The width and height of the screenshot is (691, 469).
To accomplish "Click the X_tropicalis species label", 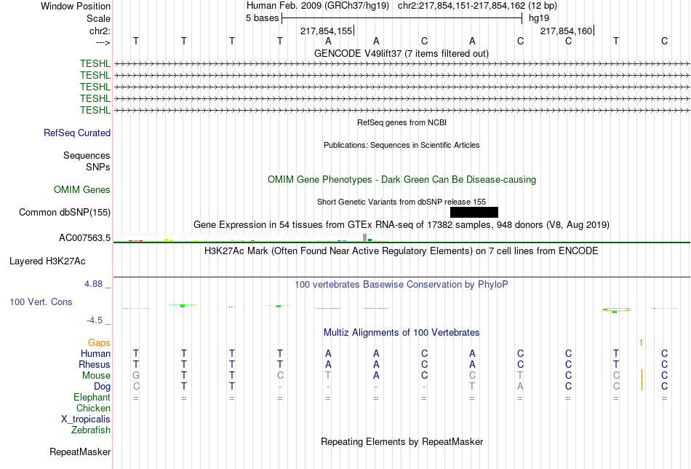I will tap(86, 419).
